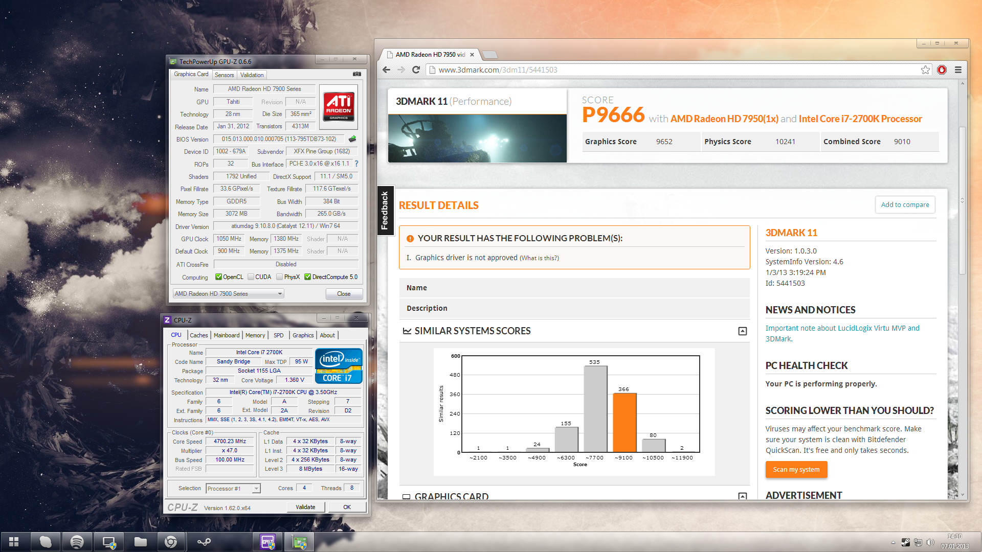Screen dimensions: 982x552
Task: Open the volume control in system tray
Action: (930, 542)
